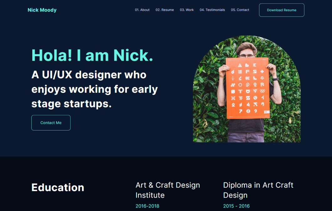Click the 2016-2018 date label

coord(147,206)
